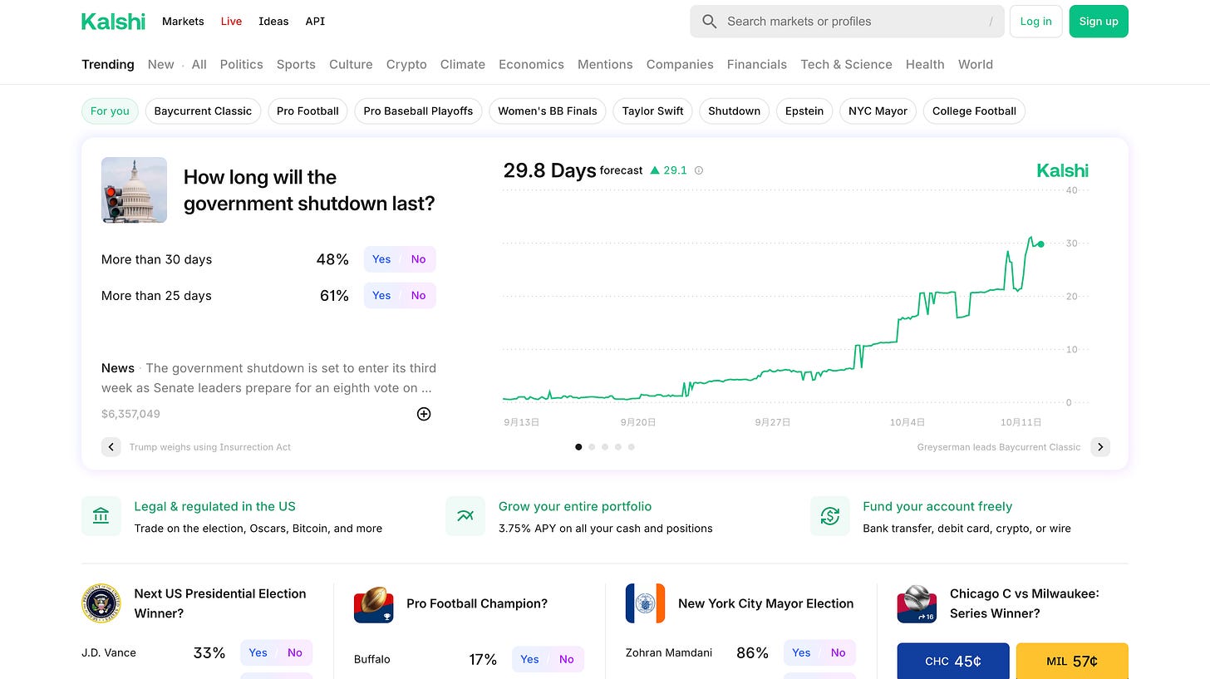Select the NYC Mayor chip
This screenshot has width=1210, height=679.
878,111
